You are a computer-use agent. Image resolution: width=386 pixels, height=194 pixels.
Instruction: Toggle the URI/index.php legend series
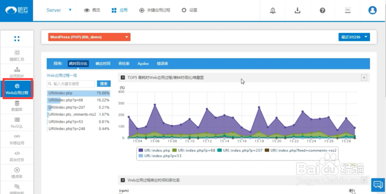click(155, 150)
